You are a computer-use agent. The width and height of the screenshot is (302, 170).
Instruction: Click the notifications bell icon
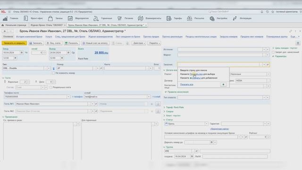262,12
